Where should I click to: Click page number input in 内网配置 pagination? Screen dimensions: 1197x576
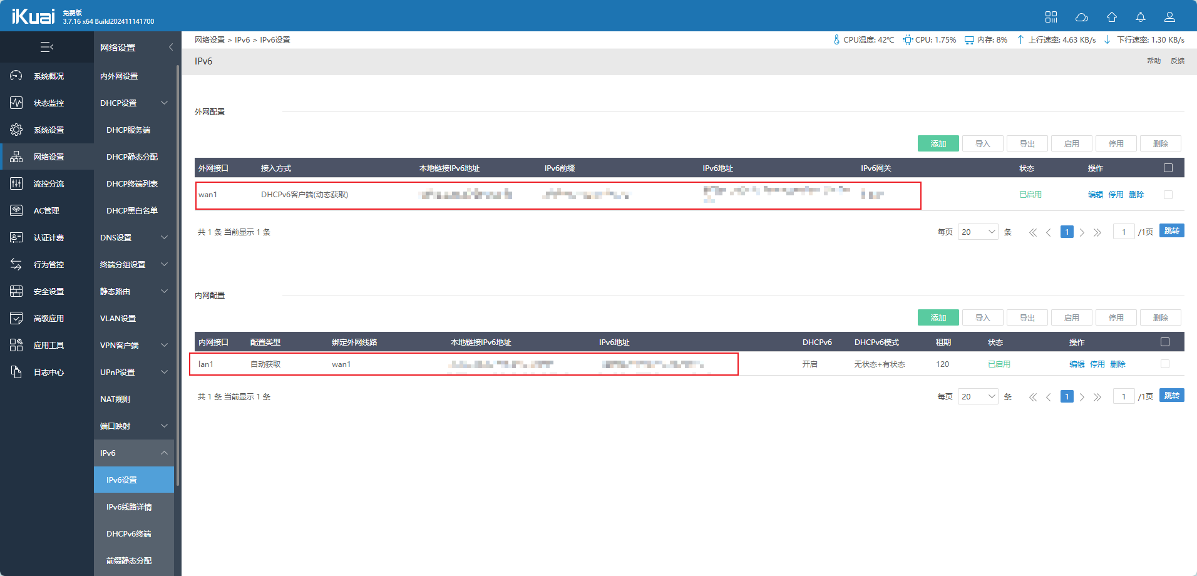(1123, 396)
